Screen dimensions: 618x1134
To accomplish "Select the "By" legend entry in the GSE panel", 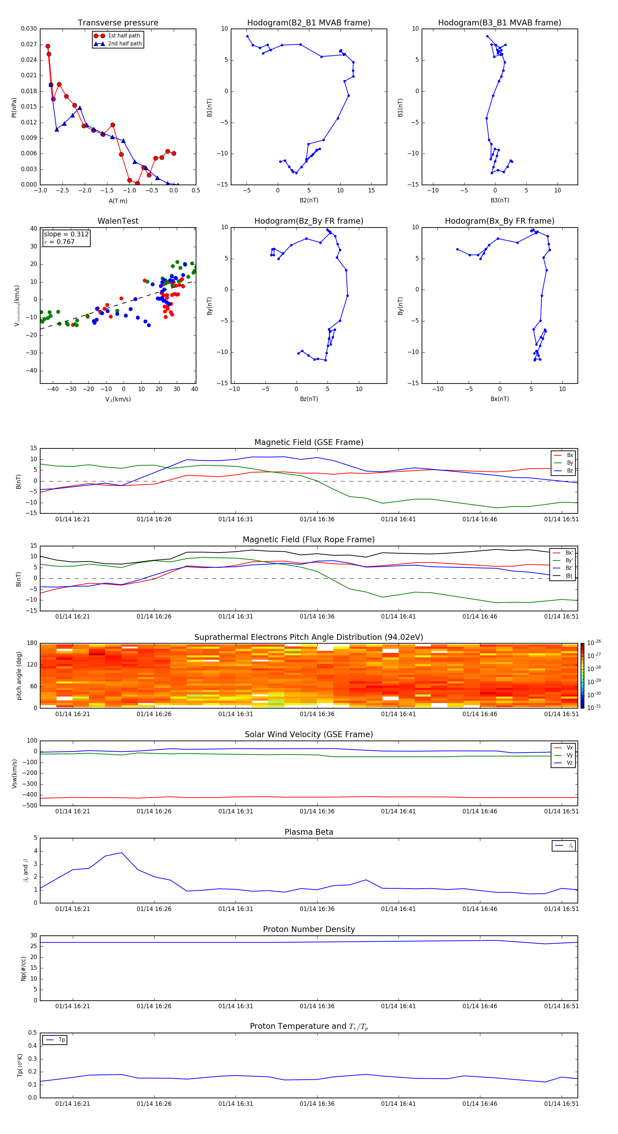I will 563,463.
